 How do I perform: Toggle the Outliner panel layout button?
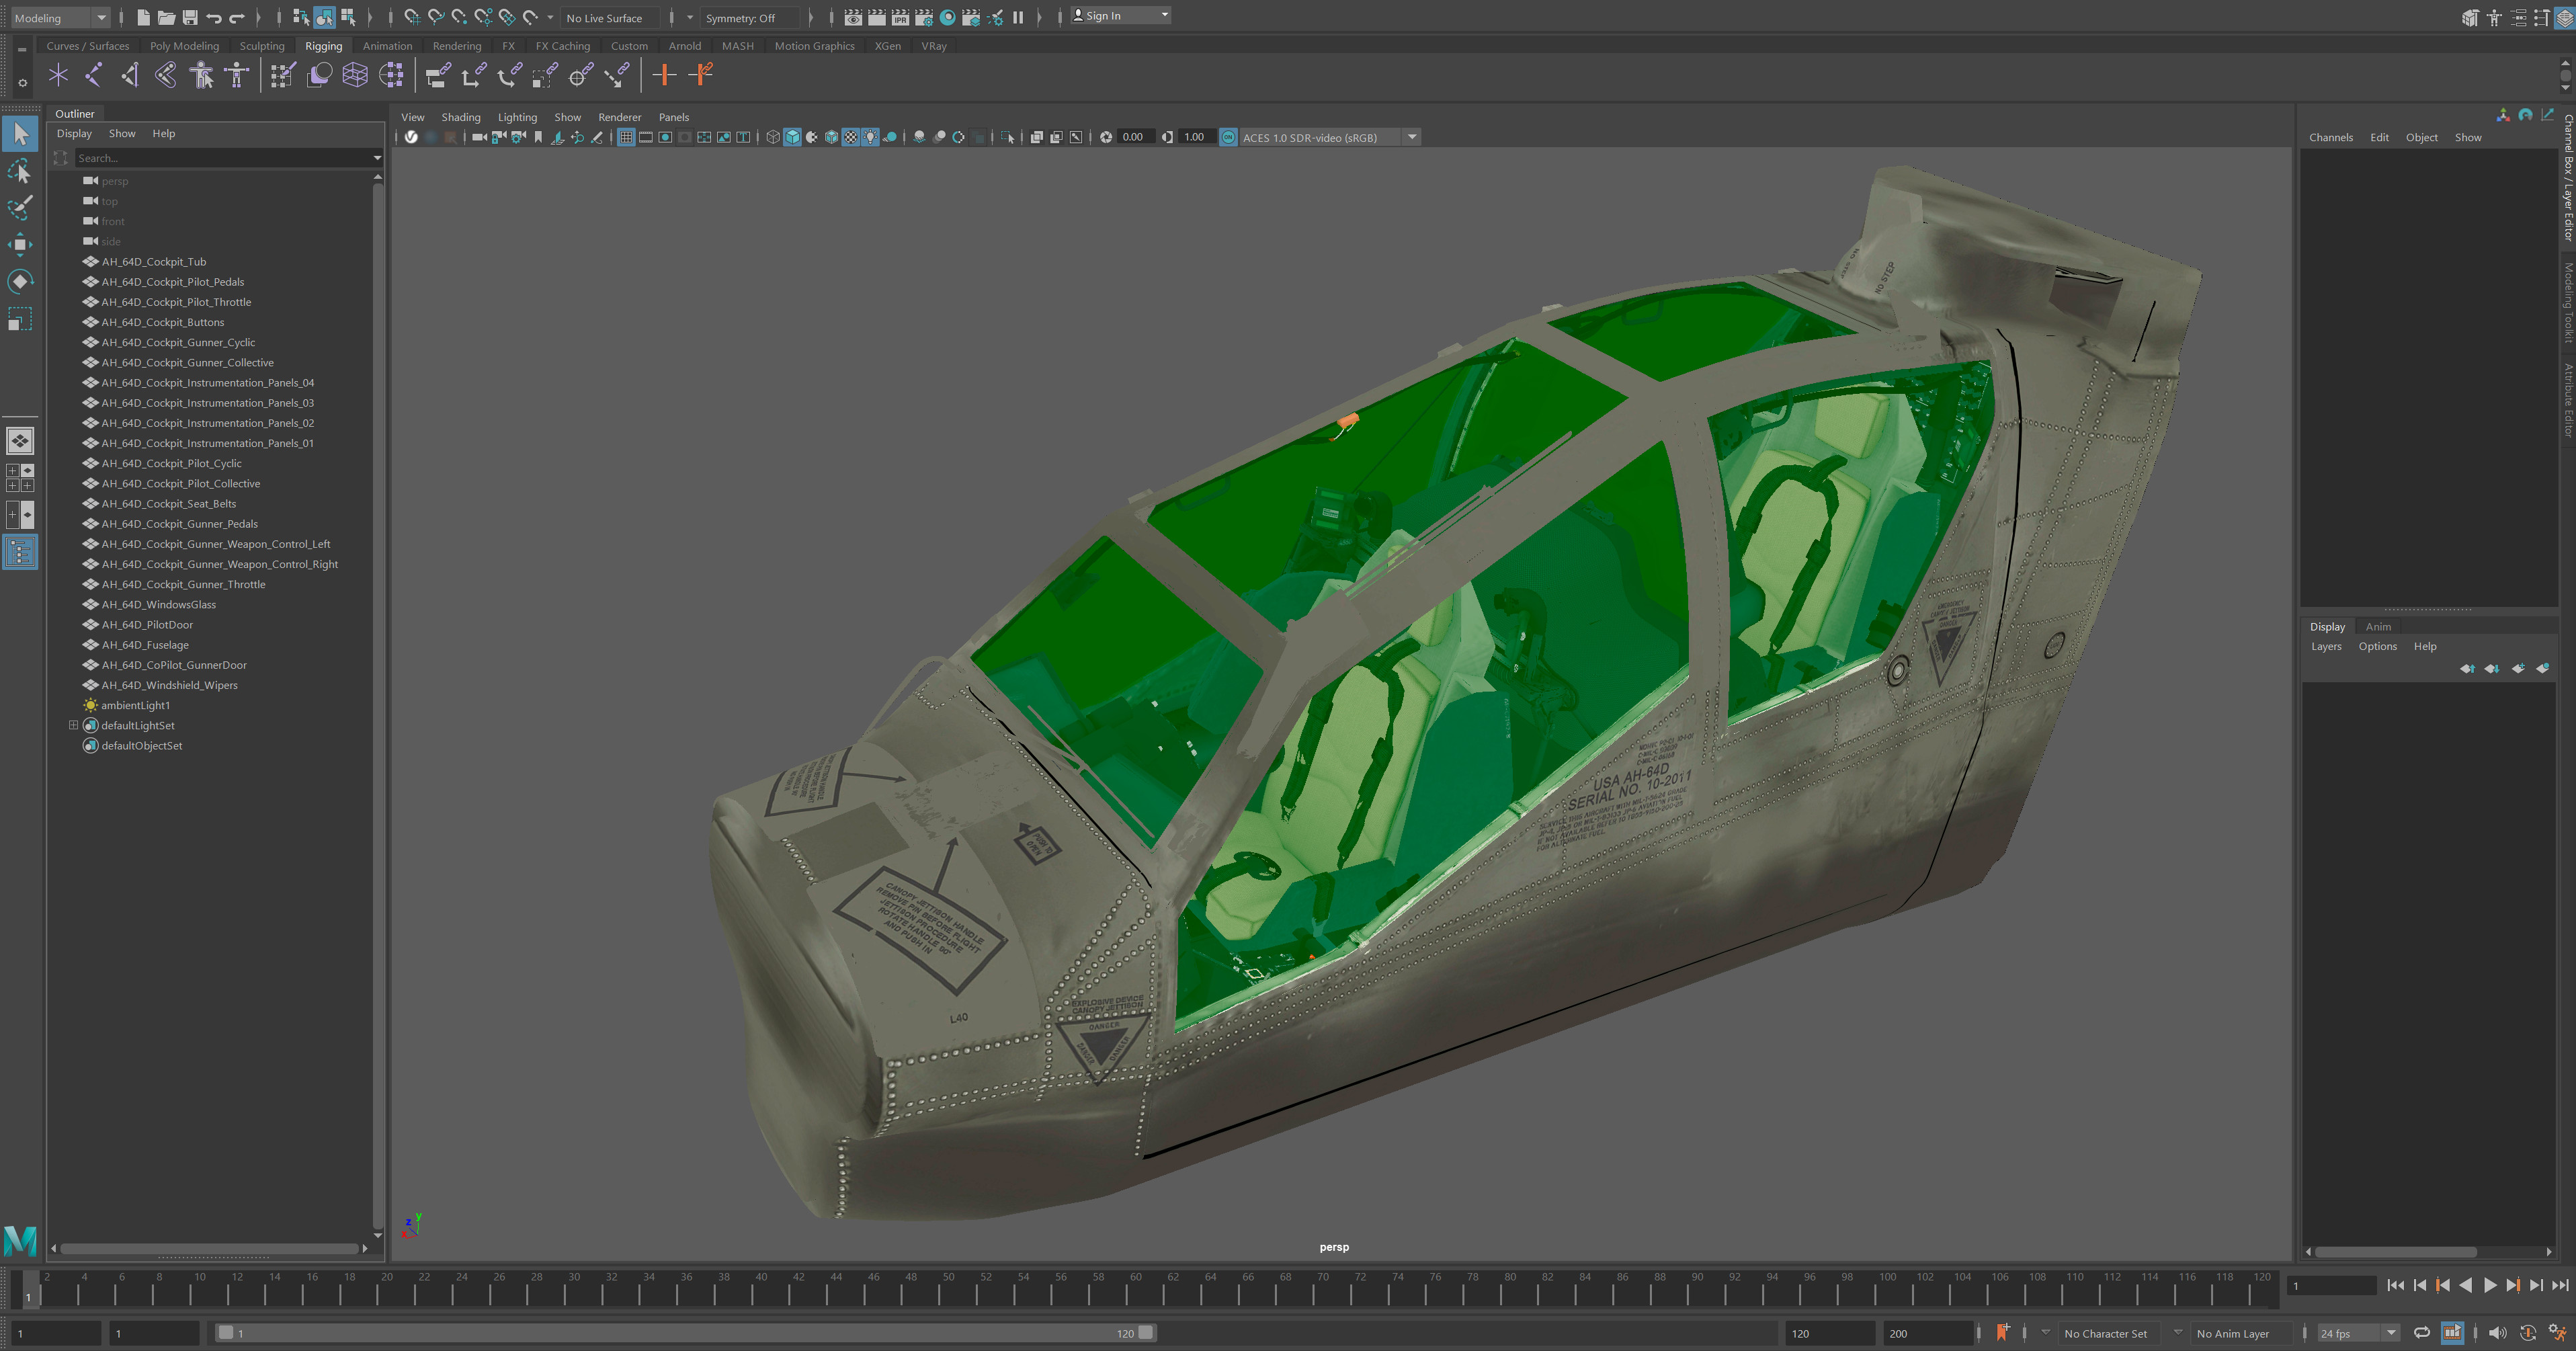pyautogui.click(x=20, y=552)
